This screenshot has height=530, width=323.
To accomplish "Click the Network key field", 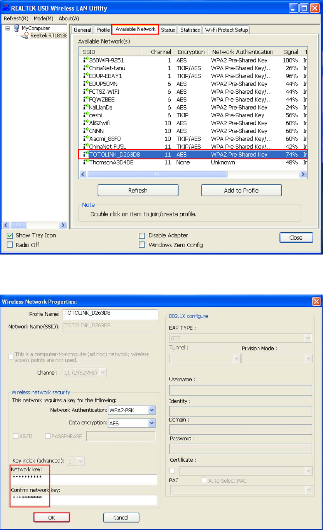I will point(84,479).
